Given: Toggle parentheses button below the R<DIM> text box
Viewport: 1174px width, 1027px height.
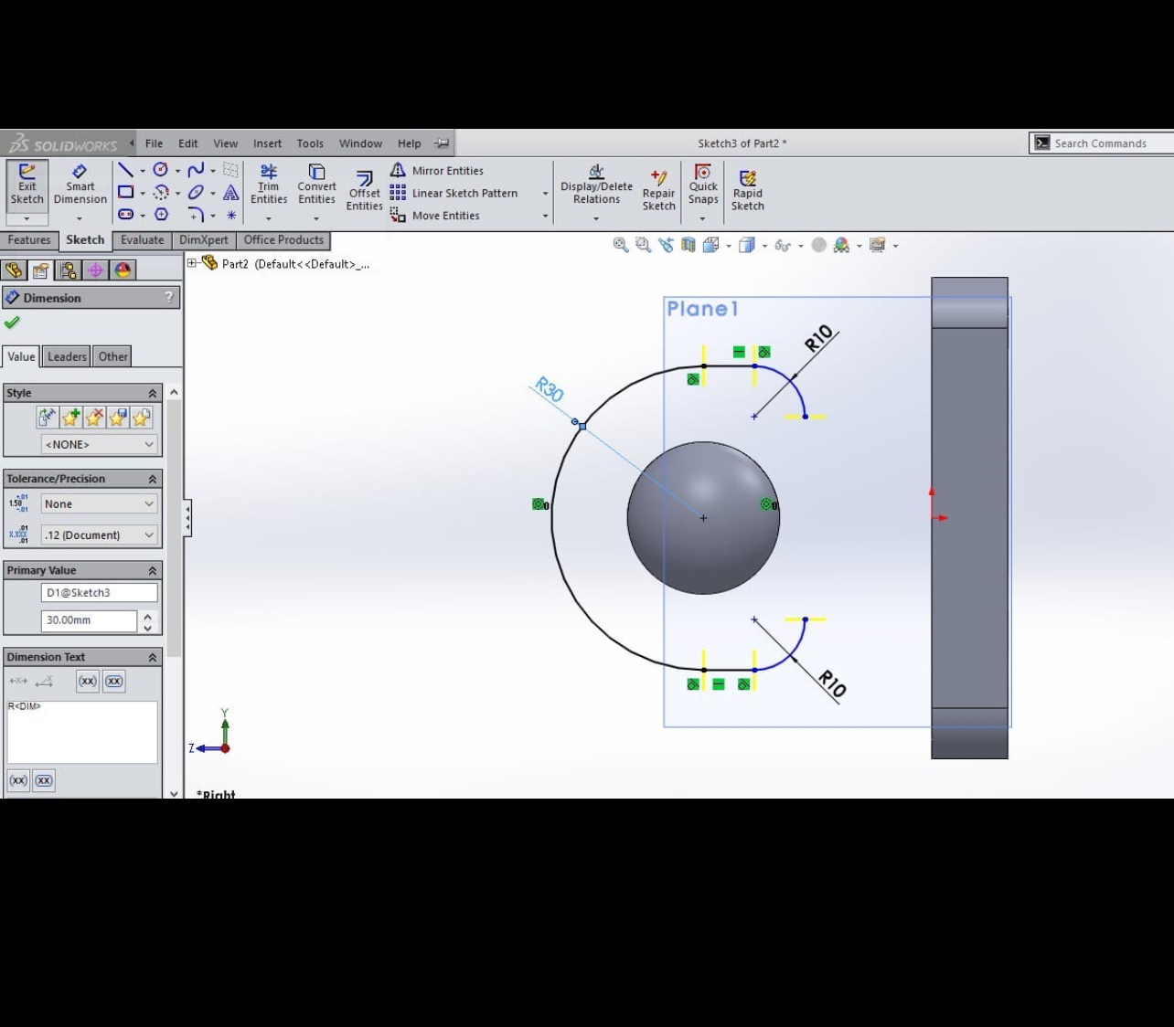Looking at the screenshot, I should (x=17, y=780).
